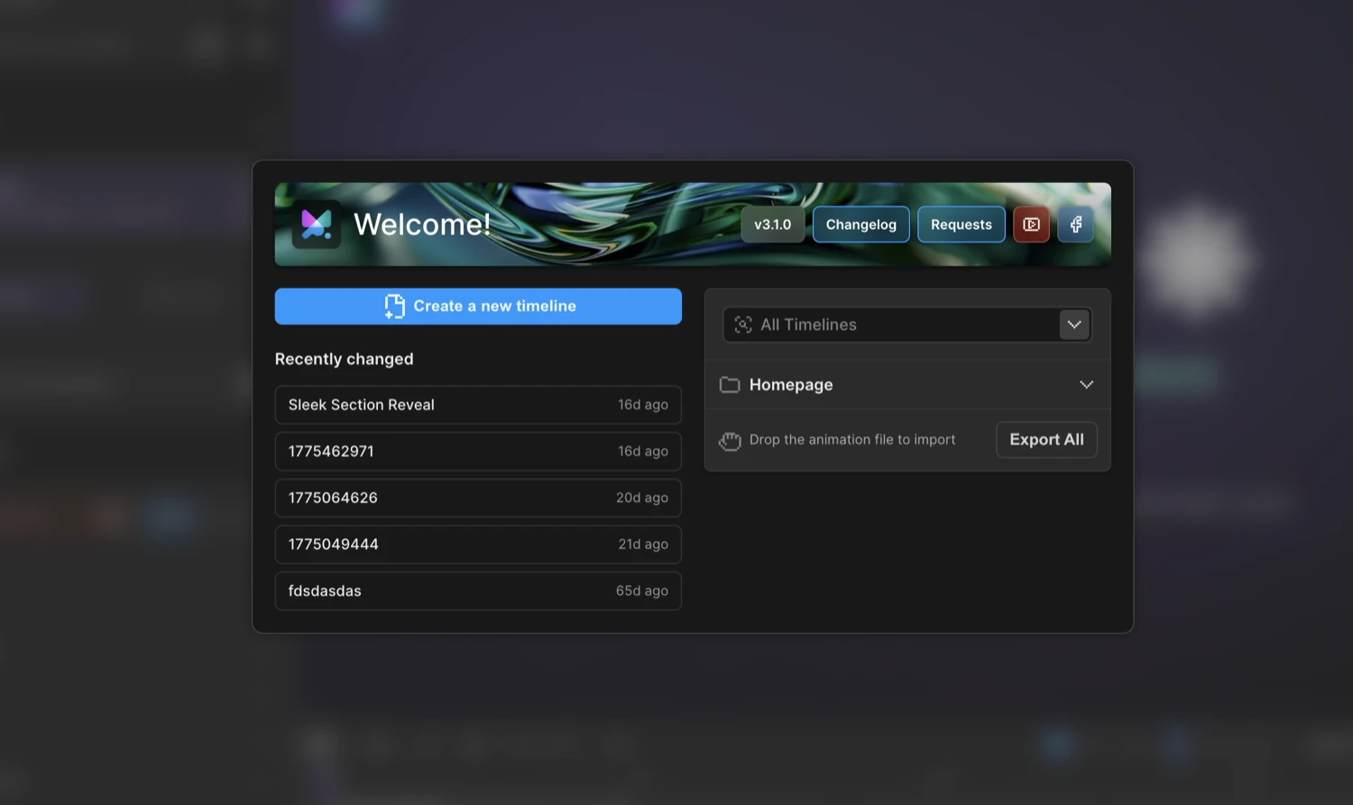The width and height of the screenshot is (1353, 805).
Task: Open the fdsdasdas timeline
Action: [478, 590]
